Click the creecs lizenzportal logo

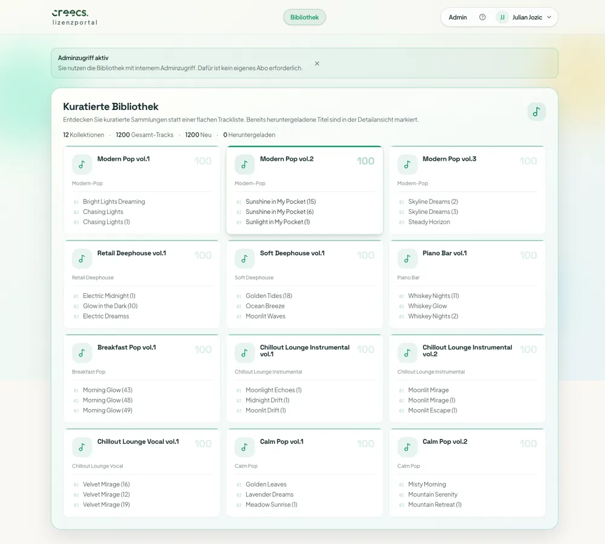pos(74,17)
